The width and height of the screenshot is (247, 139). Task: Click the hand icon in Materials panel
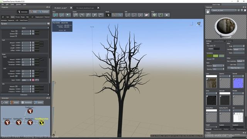coord(208,12)
